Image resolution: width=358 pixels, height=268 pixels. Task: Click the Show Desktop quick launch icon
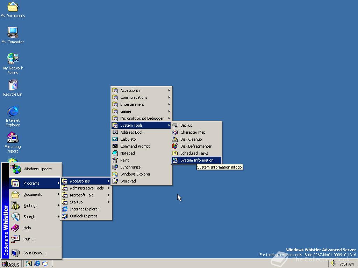click(x=29, y=264)
